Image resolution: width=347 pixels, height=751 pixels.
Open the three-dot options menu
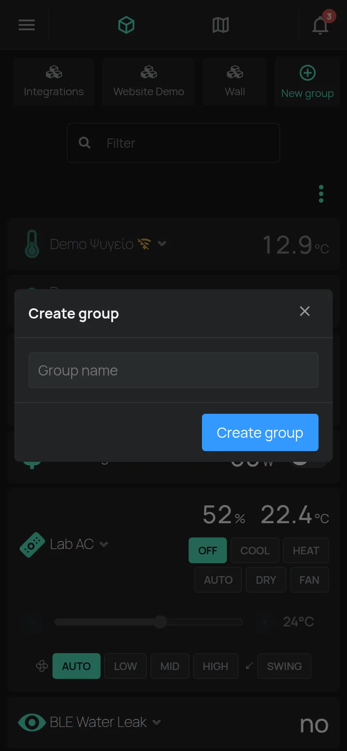(x=321, y=194)
